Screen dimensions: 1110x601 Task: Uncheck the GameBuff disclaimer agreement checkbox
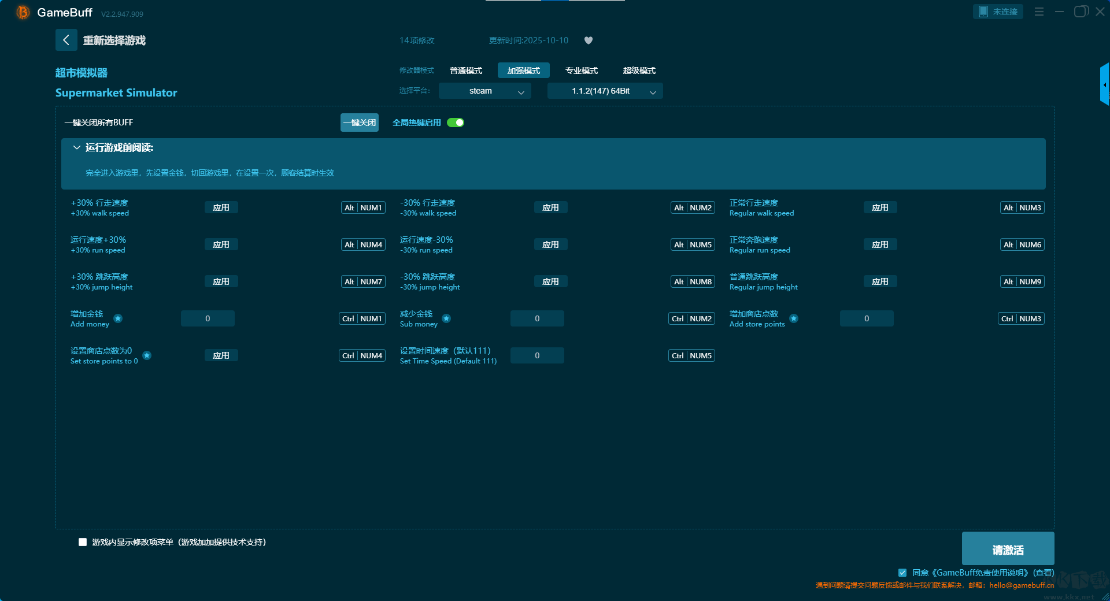tap(902, 573)
